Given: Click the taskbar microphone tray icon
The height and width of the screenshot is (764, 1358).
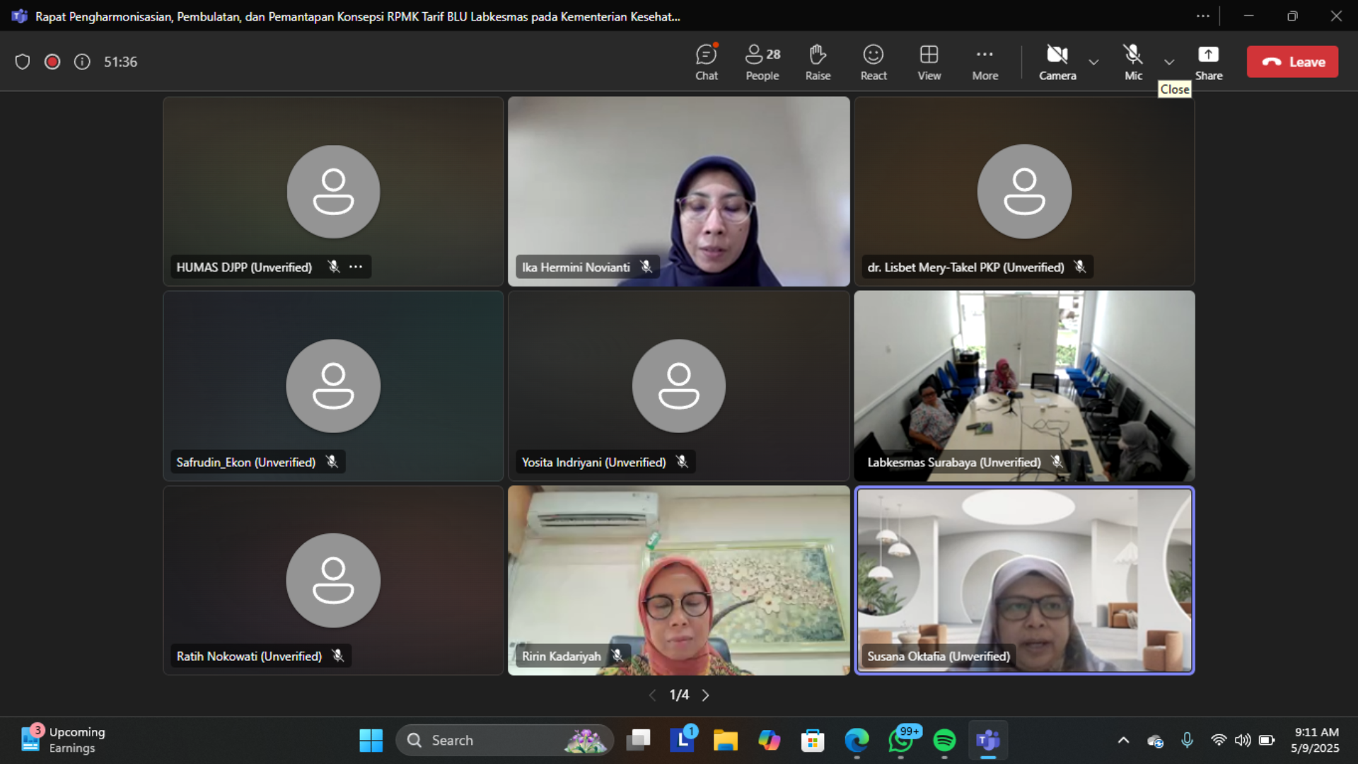Looking at the screenshot, I should point(1187,741).
